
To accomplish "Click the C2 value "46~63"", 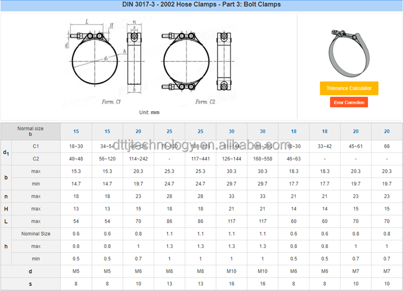I will click(293, 158).
